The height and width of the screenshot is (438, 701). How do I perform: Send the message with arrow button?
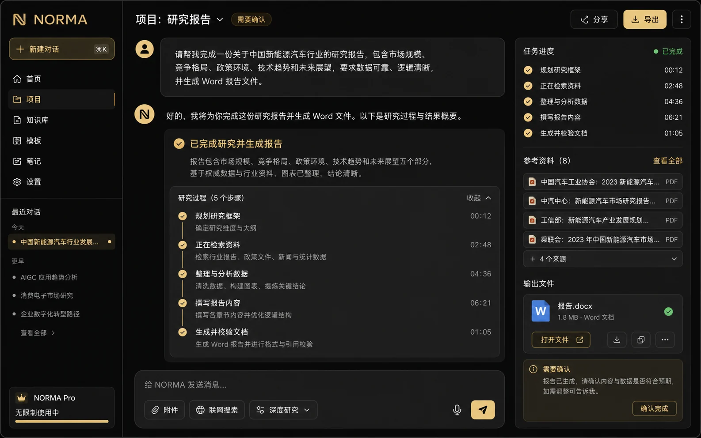483,410
